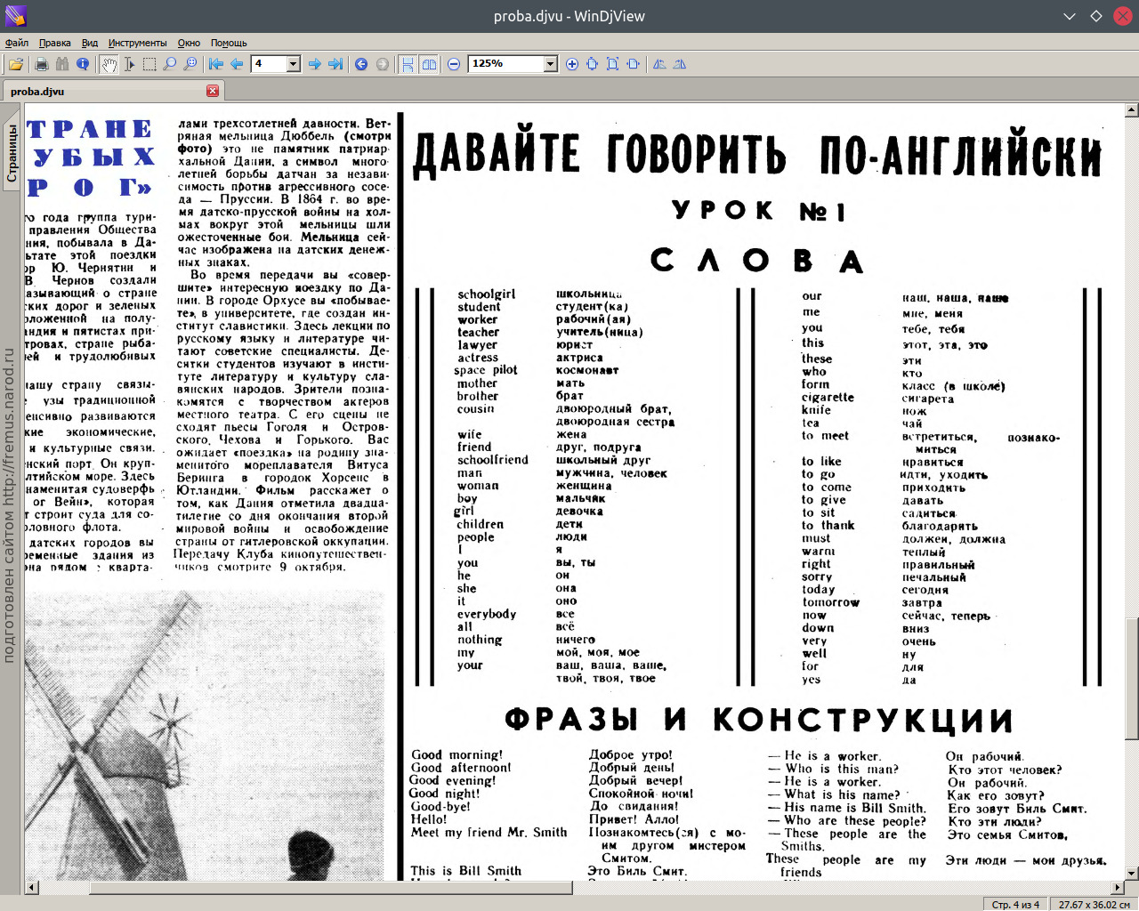Click the "УРОК № 1" heading

(759, 211)
